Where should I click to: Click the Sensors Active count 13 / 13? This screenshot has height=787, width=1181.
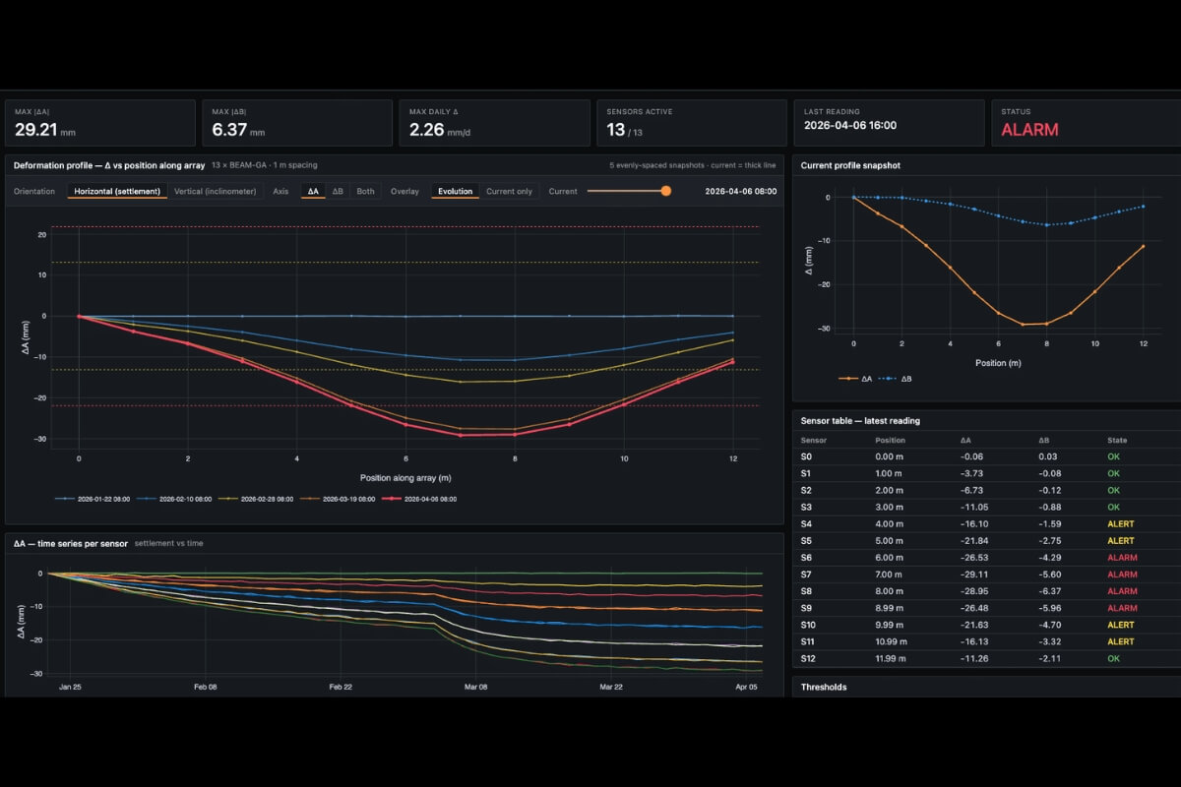[x=626, y=129]
